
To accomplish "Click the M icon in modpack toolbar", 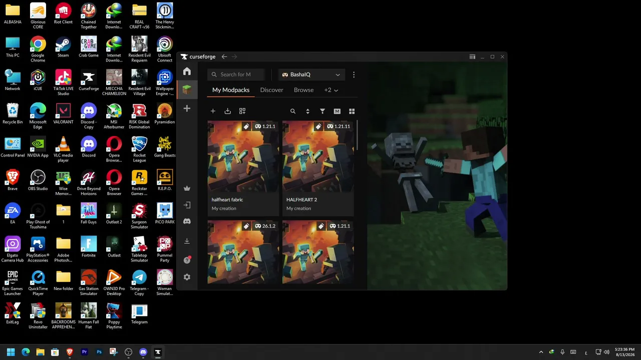I will [x=337, y=111].
